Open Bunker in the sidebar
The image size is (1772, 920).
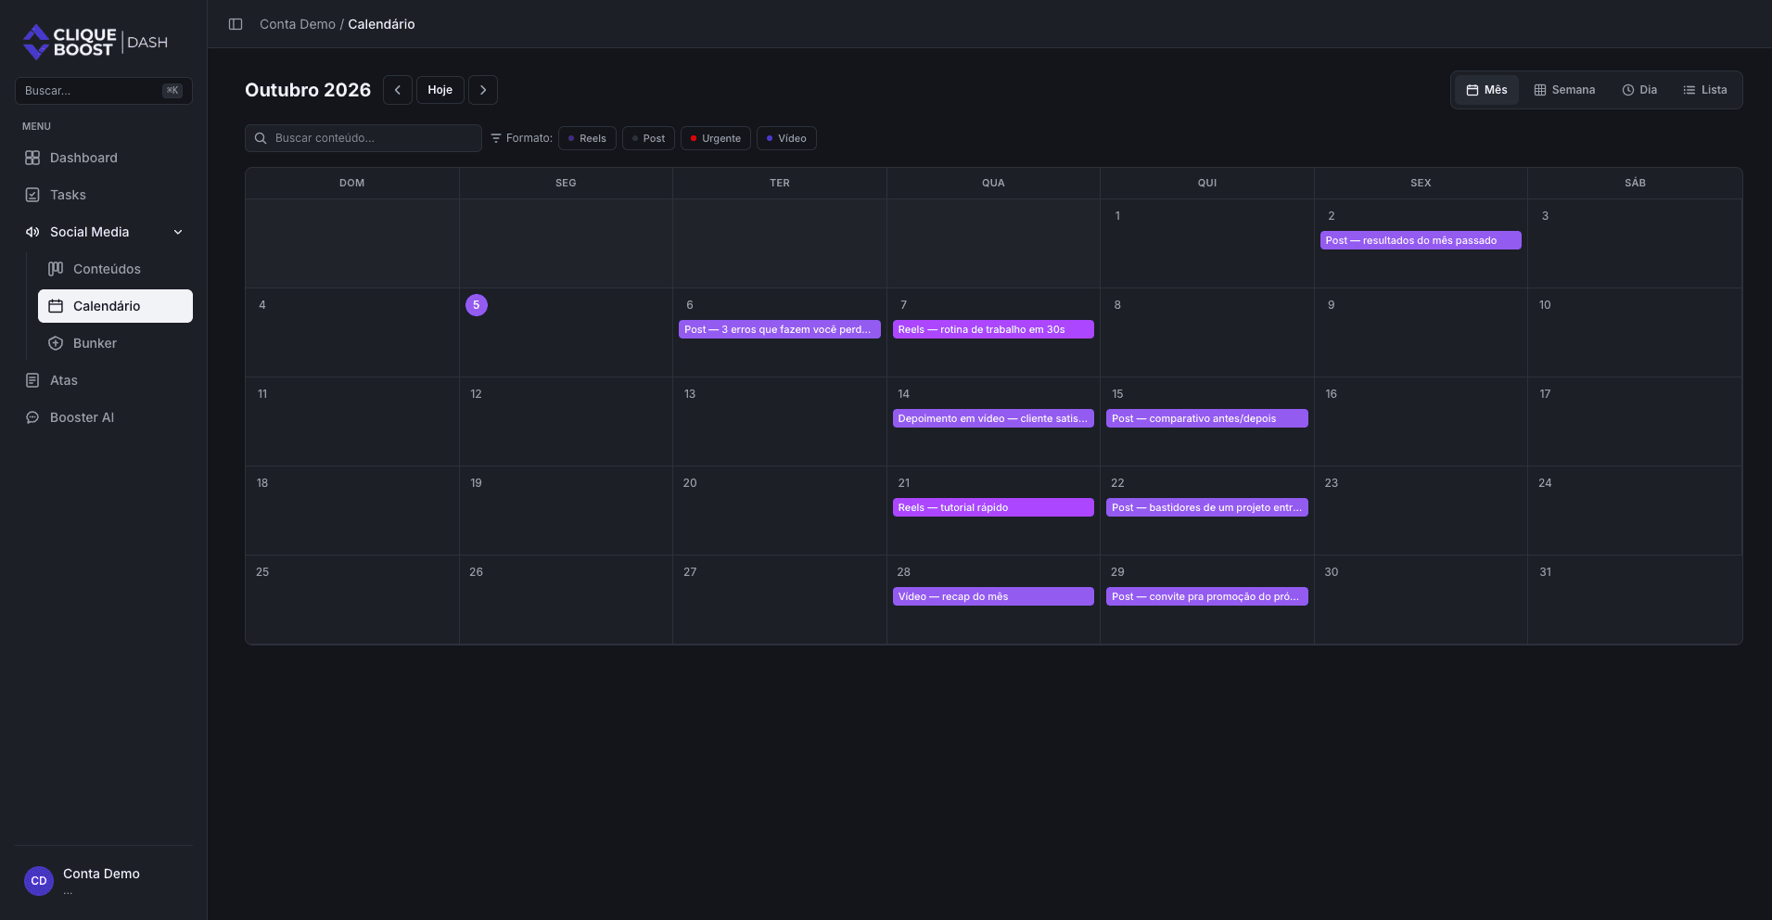click(x=115, y=343)
